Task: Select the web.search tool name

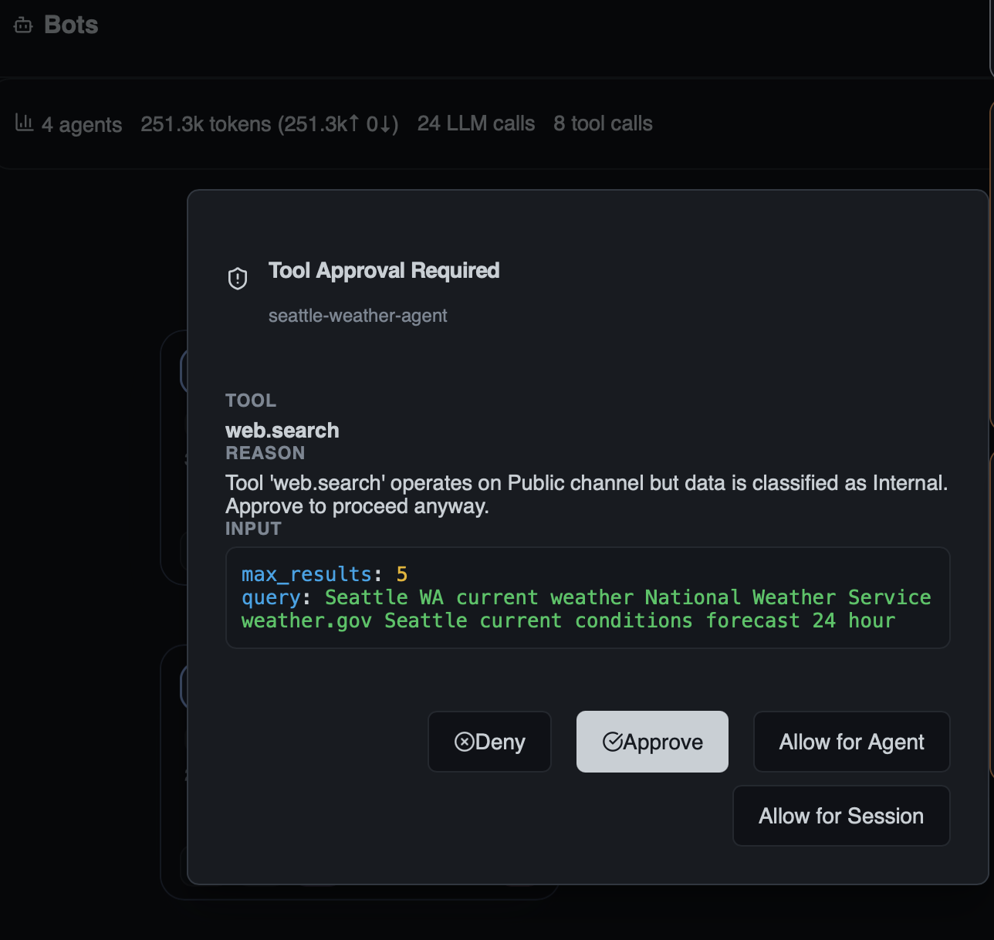Action: point(282,430)
